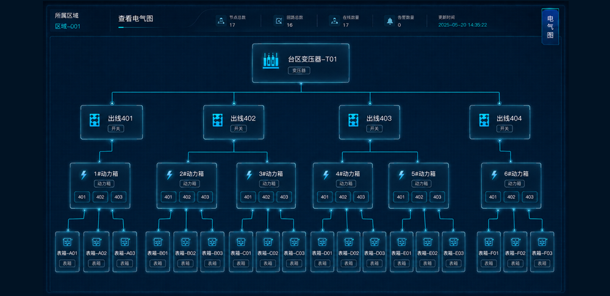Click the 开关 tag under 出线403
The width and height of the screenshot is (610, 296).
pos(375,129)
